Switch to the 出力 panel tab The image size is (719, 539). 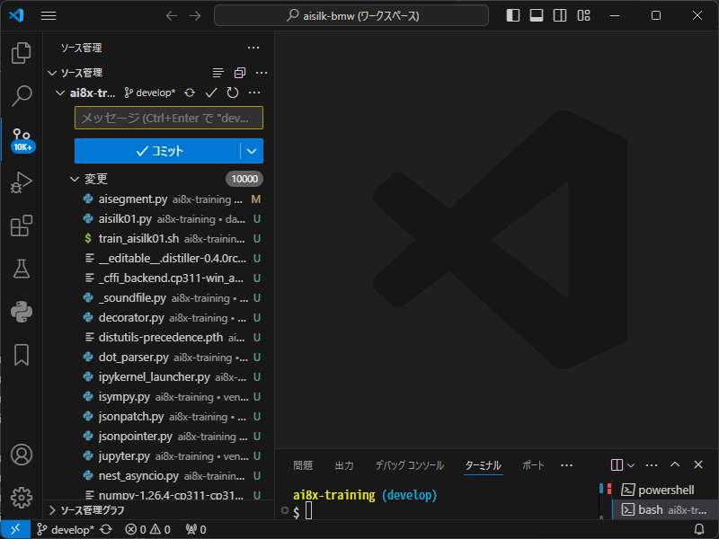(344, 465)
